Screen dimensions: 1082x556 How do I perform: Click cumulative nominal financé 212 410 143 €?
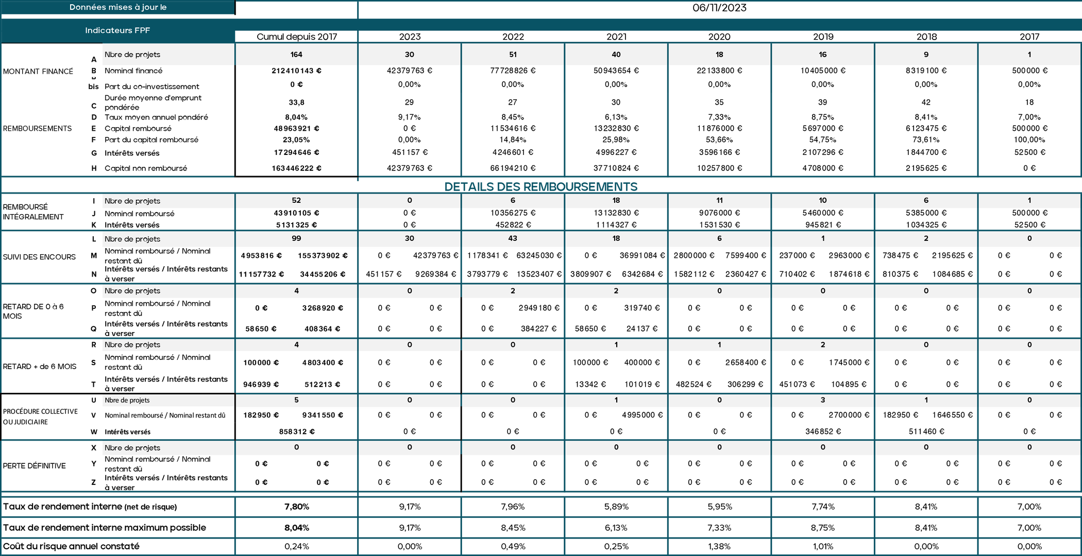click(x=296, y=71)
